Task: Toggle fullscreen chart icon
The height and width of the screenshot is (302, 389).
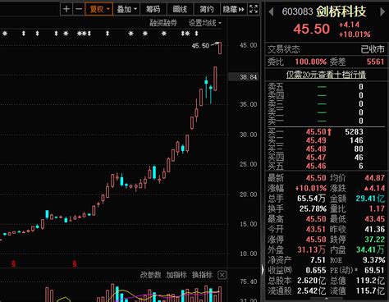Action: (x=254, y=9)
